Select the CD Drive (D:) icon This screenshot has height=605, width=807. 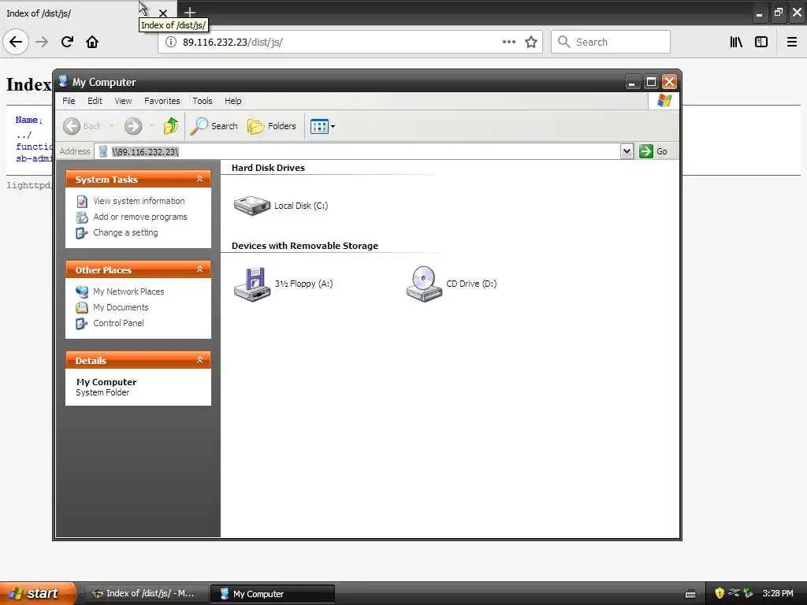452,284
